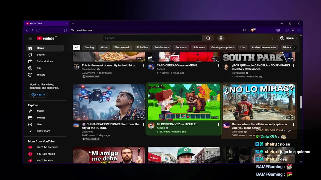The image size is (321, 180).
Task: Select the 'El Rubius' filter chip
Action: pos(142,47)
